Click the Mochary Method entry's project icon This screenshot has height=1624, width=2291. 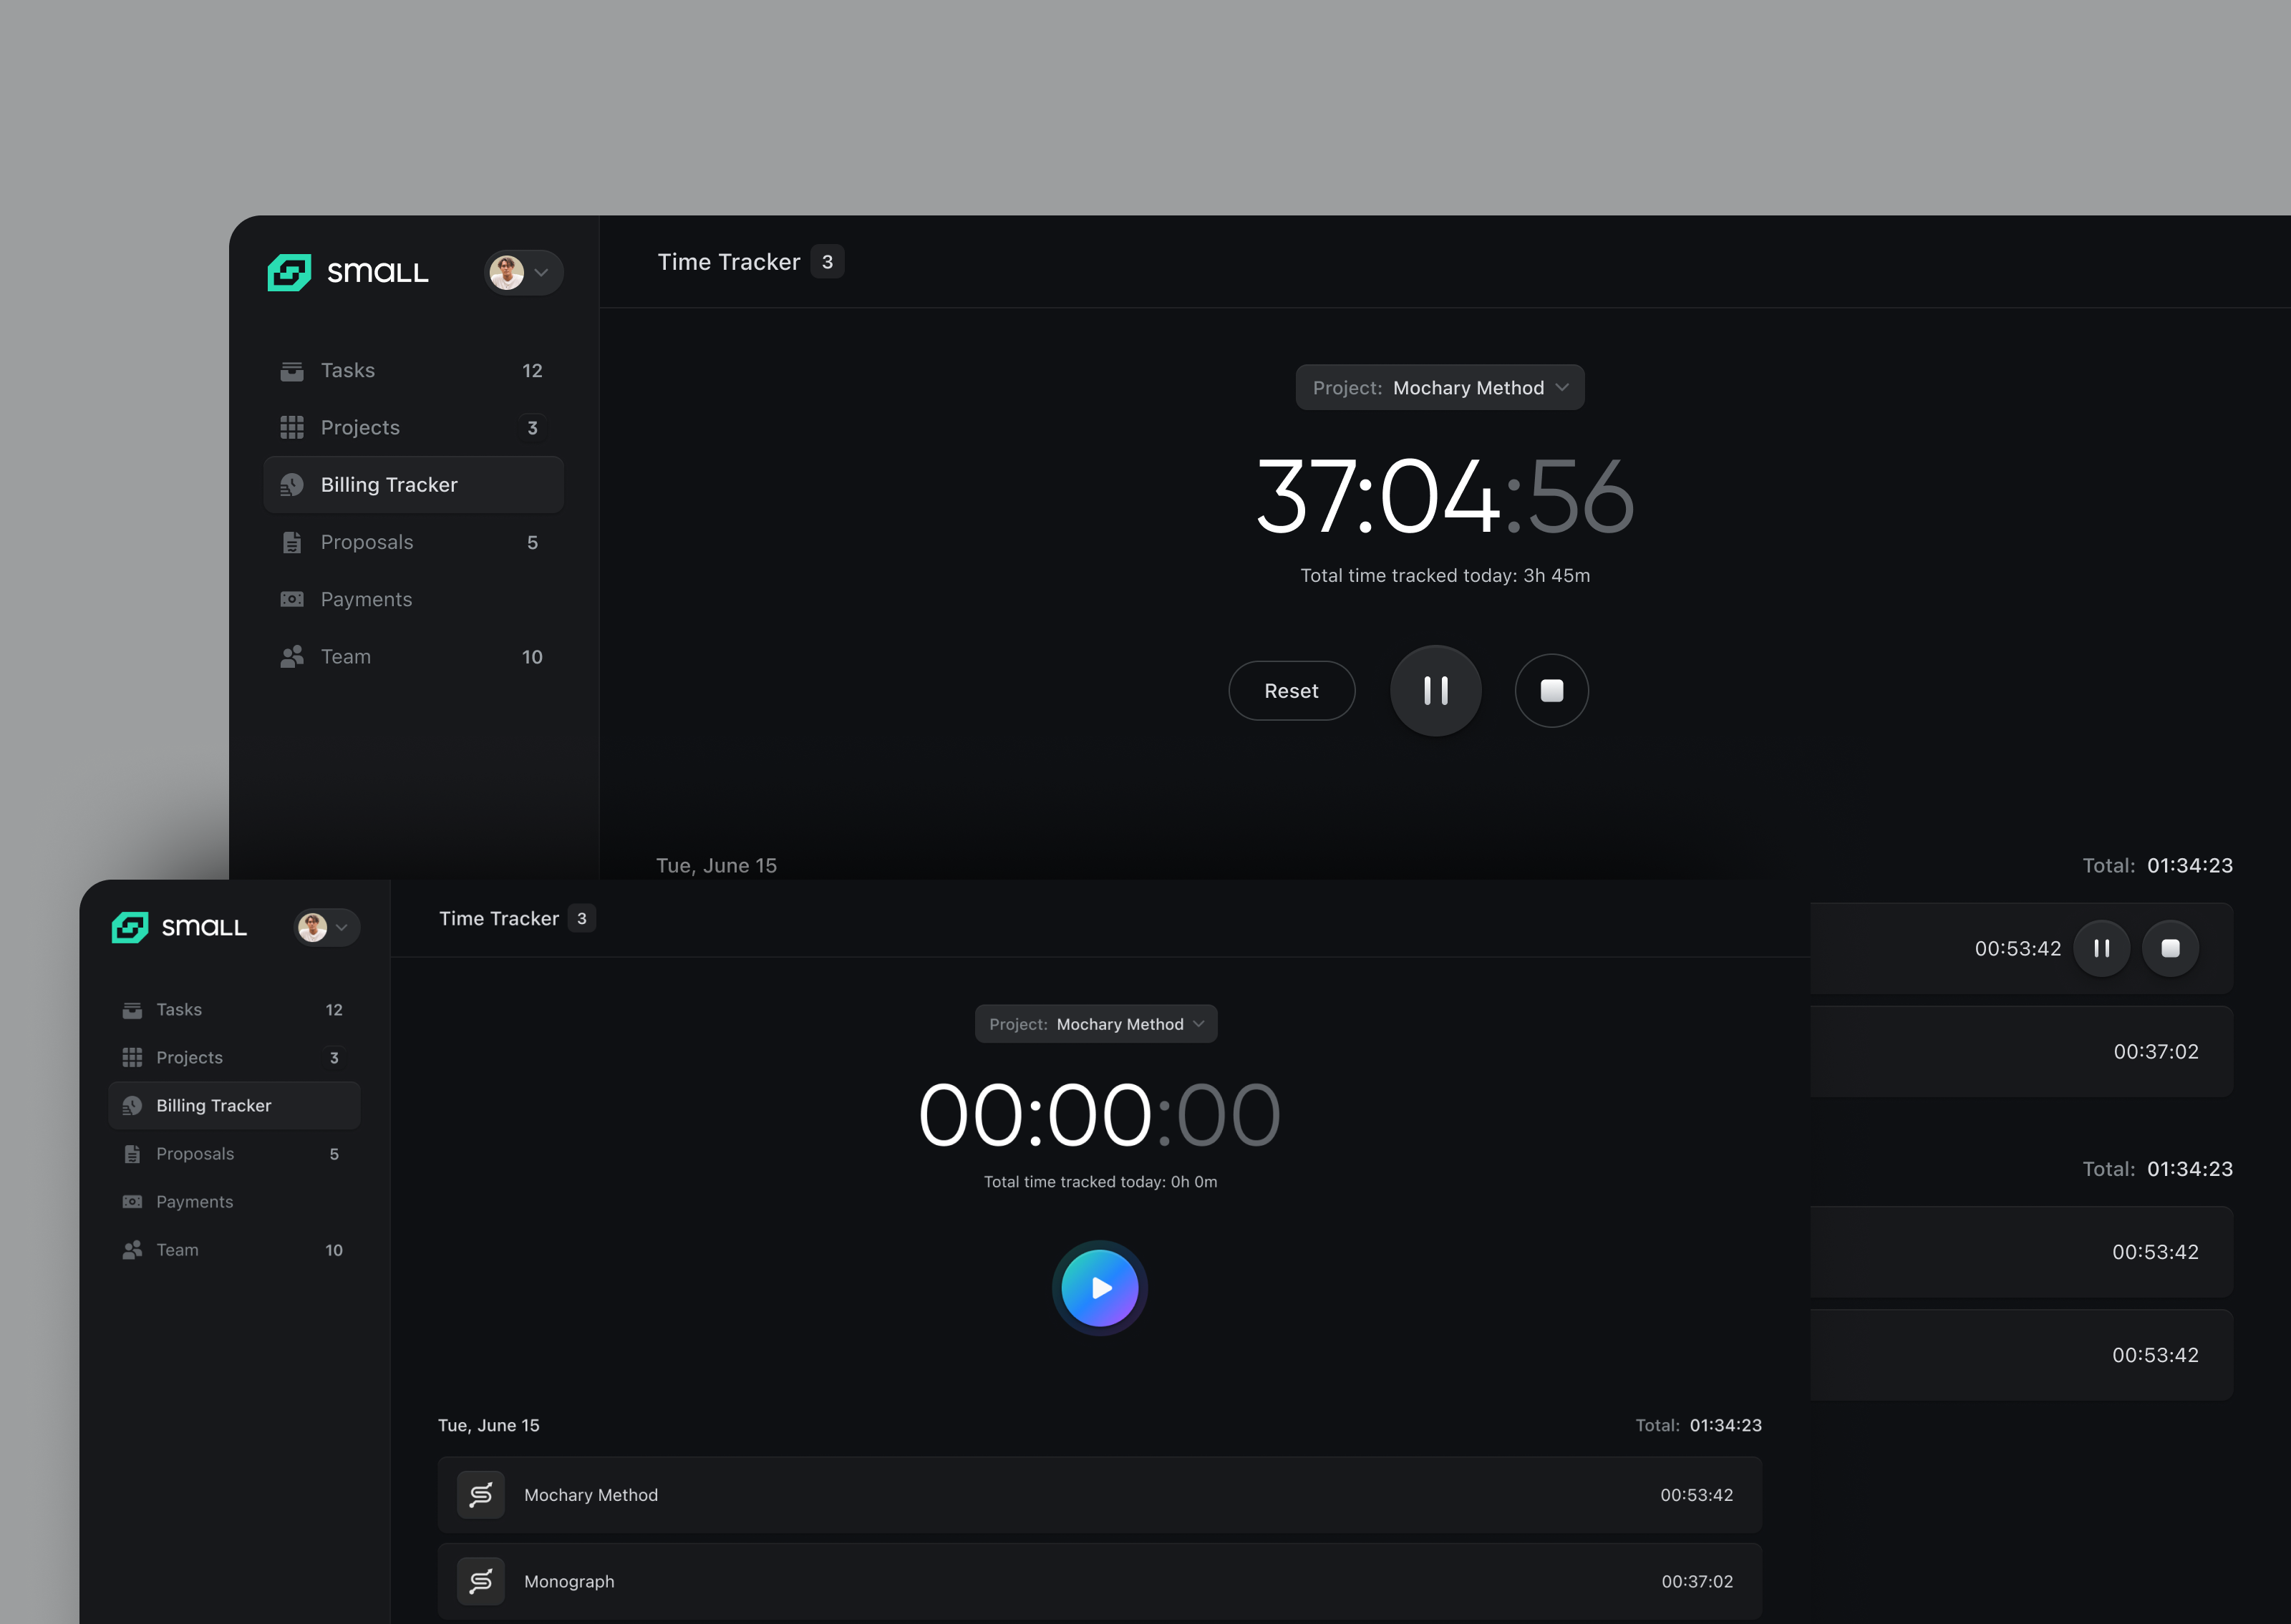coord(481,1494)
